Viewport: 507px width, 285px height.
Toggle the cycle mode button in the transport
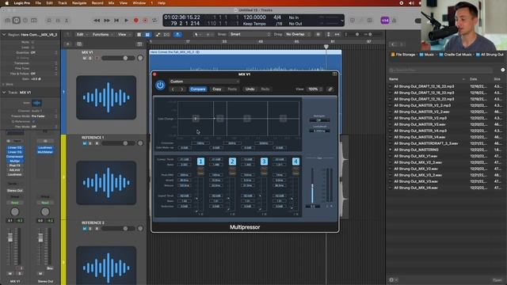[x=155, y=21]
